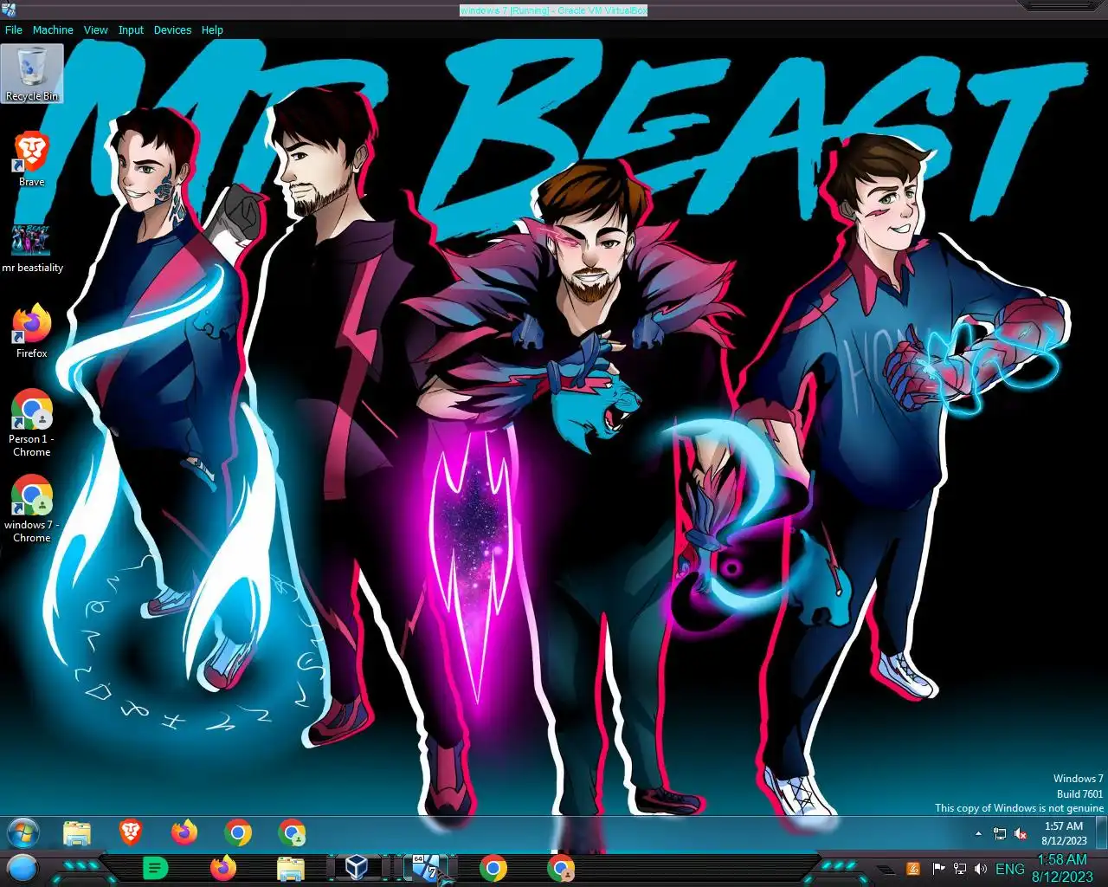Click the muted volume icon in guest tray
This screenshot has height=887, width=1108.
click(x=1021, y=833)
